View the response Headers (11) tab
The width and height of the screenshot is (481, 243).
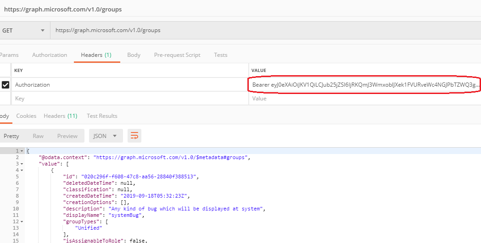61,116
